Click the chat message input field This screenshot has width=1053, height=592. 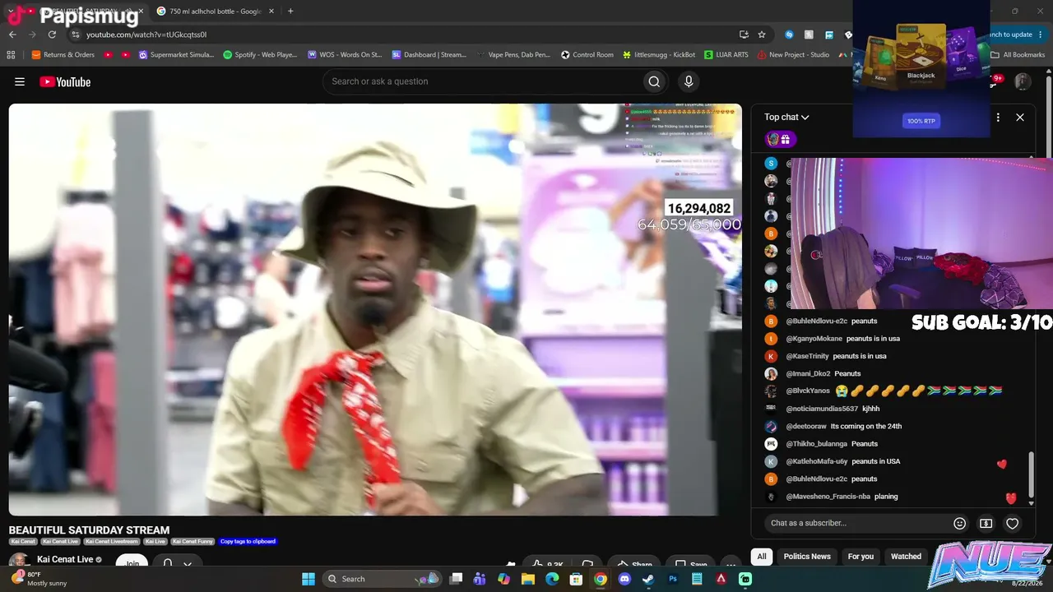tap(856, 523)
